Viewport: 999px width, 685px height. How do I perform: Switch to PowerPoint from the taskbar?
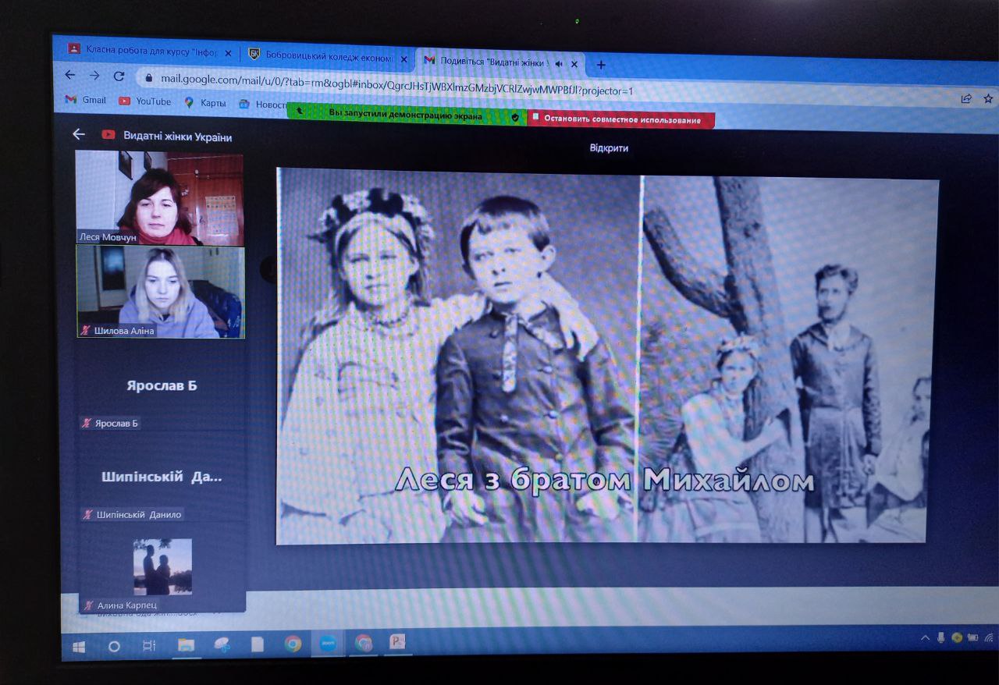[x=398, y=642]
